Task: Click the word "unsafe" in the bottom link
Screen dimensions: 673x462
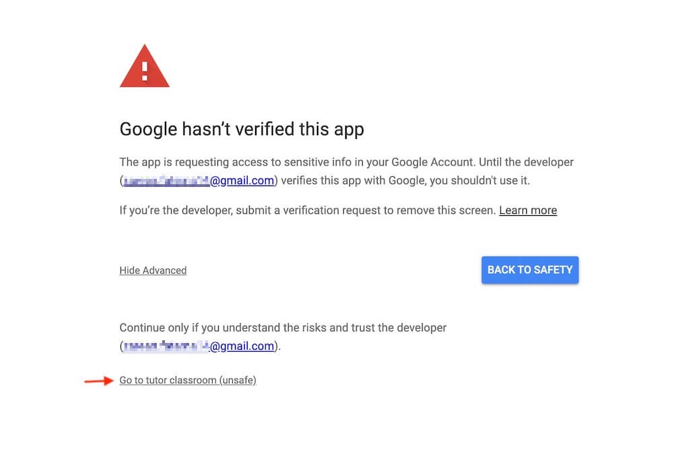Action: 238,381
